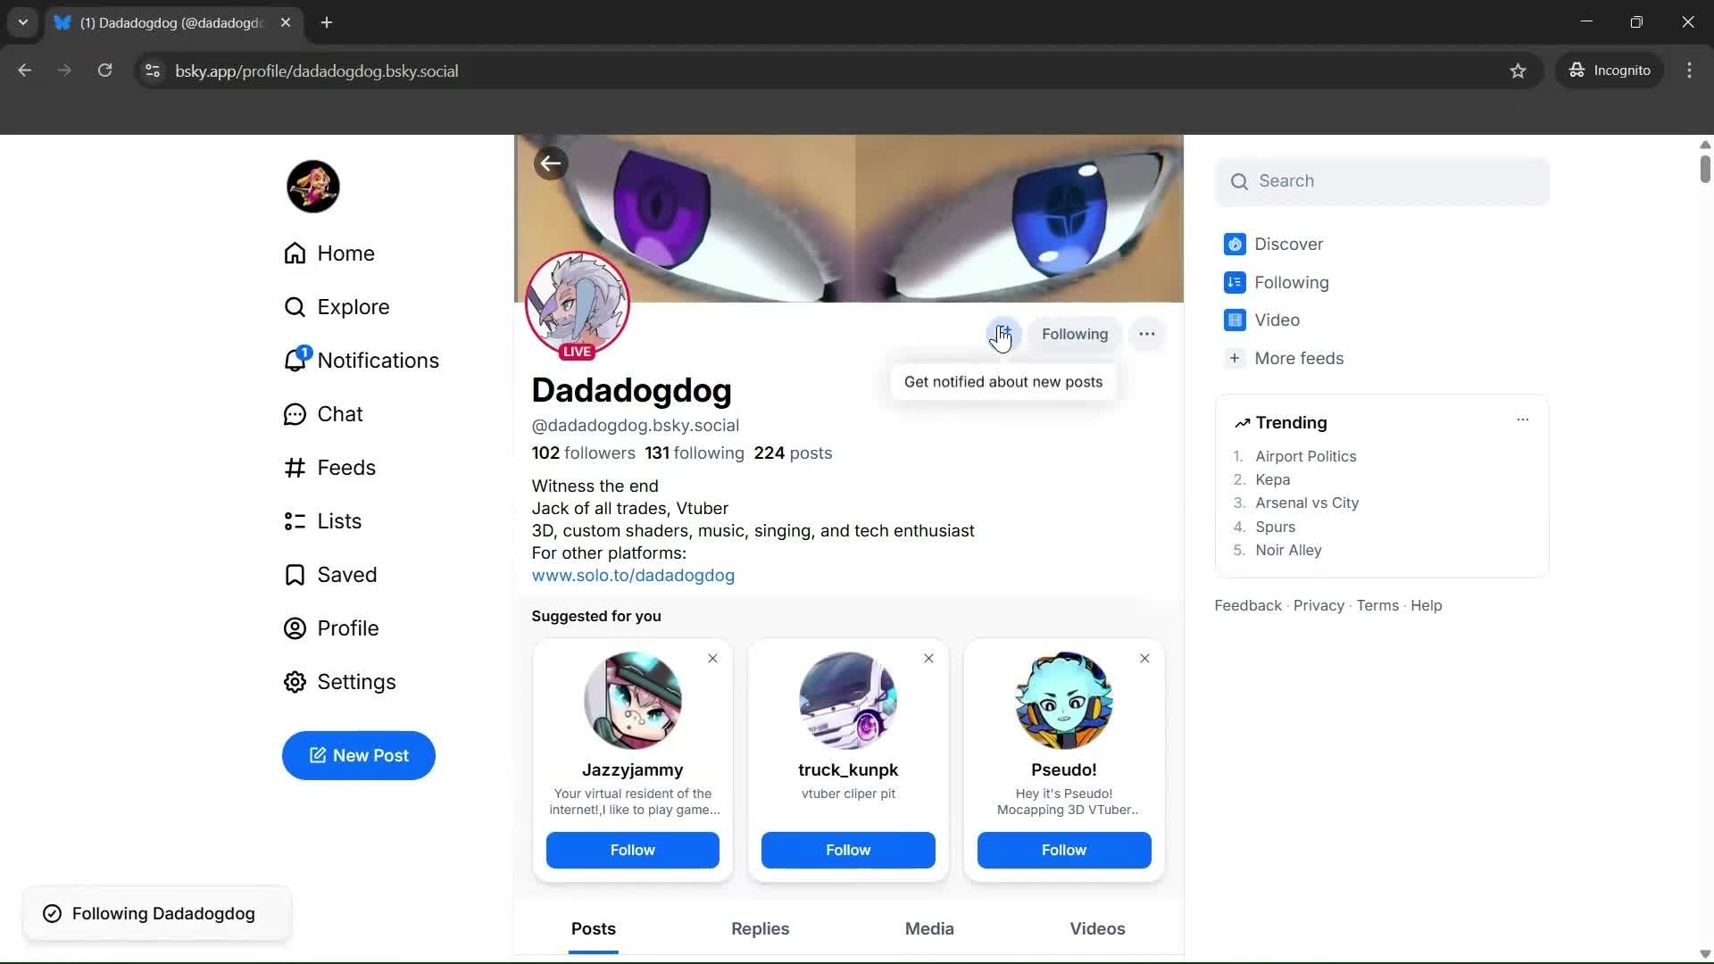This screenshot has height=964, width=1714.
Task: Open Saved posts
Action: click(348, 574)
